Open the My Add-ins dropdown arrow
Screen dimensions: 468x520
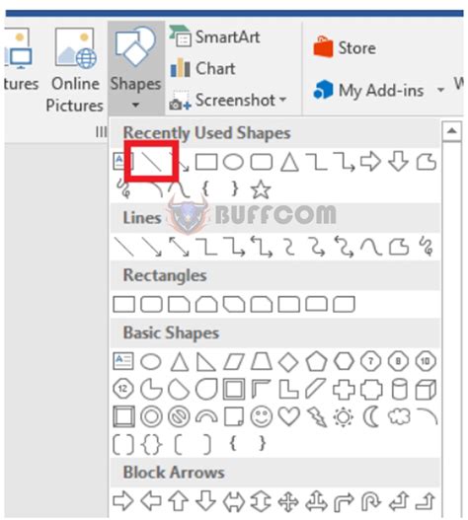pyautogui.click(x=440, y=90)
